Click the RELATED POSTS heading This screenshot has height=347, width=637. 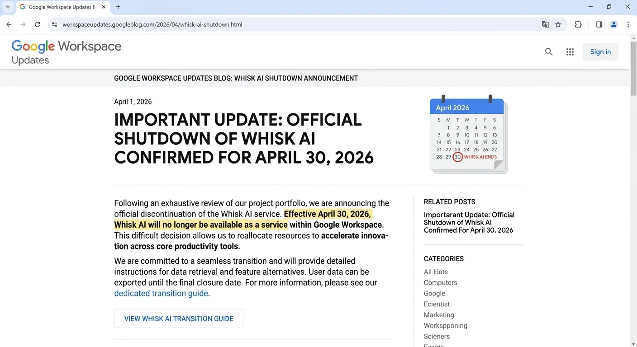pyautogui.click(x=449, y=202)
